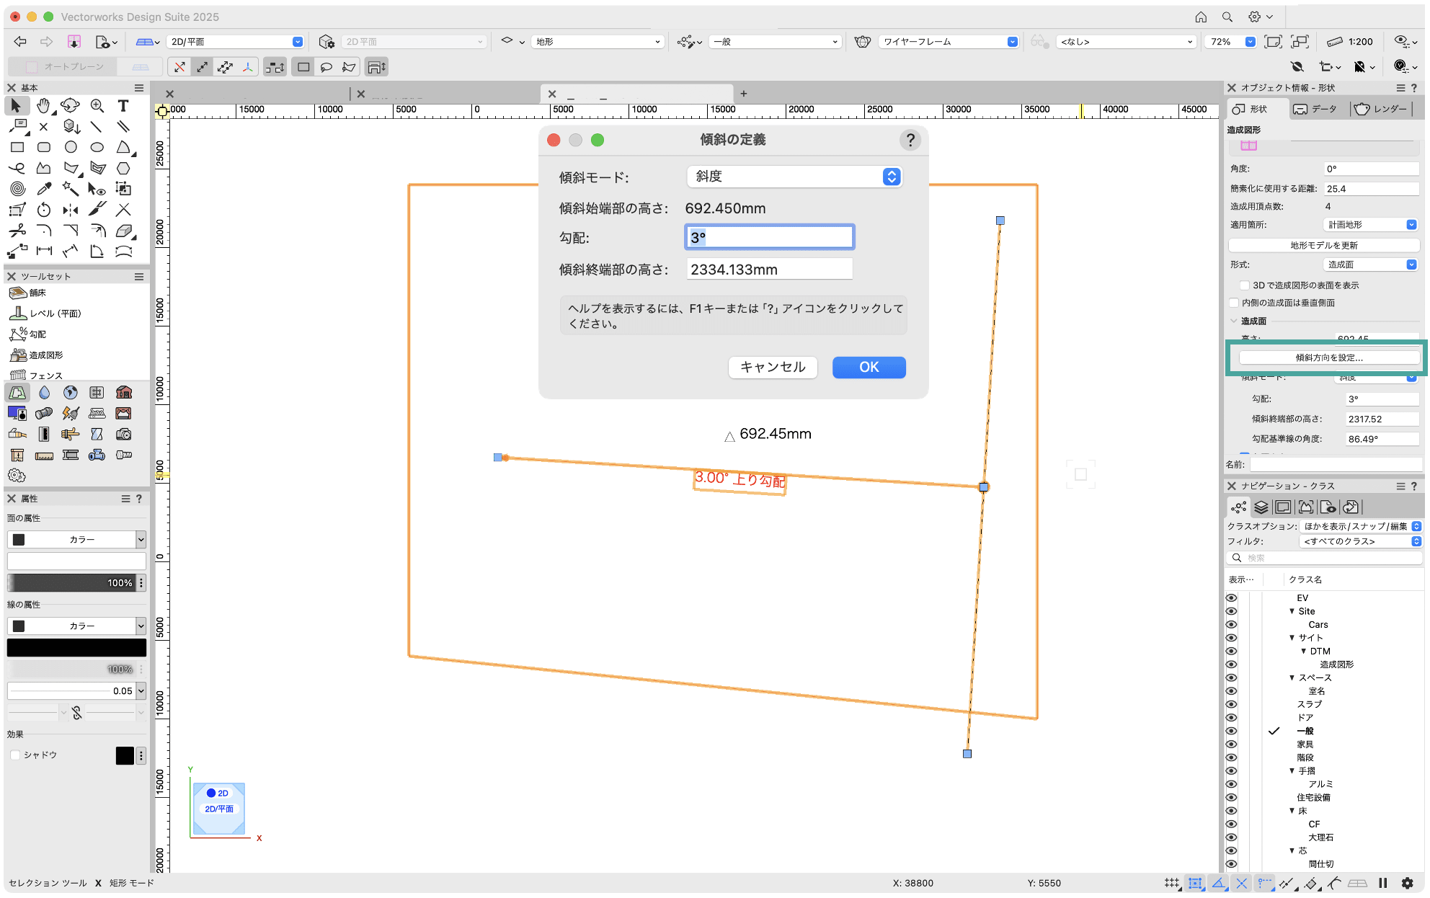Select the Flyover tool
The height and width of the screenshot is (898, 1430).
pos(70,106)
